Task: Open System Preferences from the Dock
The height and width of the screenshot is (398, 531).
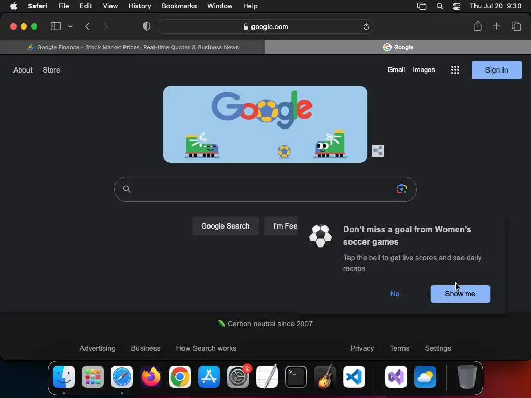Action: 238,377
